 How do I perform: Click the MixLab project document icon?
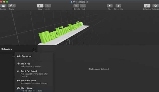pos(72,2)
